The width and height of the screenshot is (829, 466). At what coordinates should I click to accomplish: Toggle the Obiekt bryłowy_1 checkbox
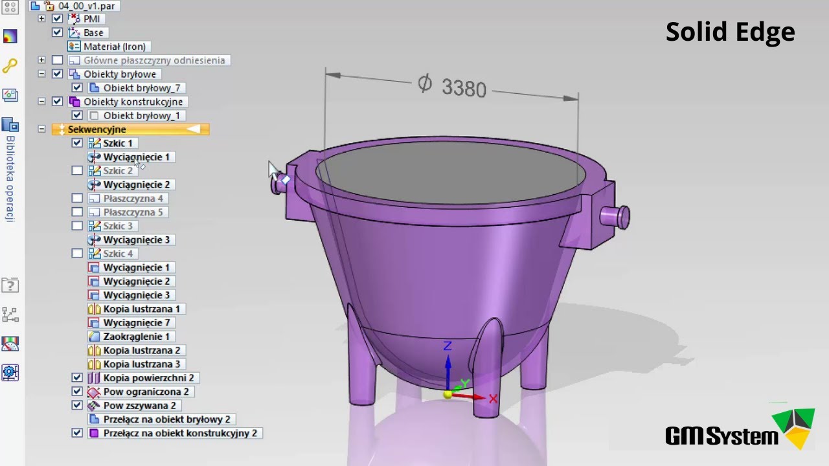77,115
